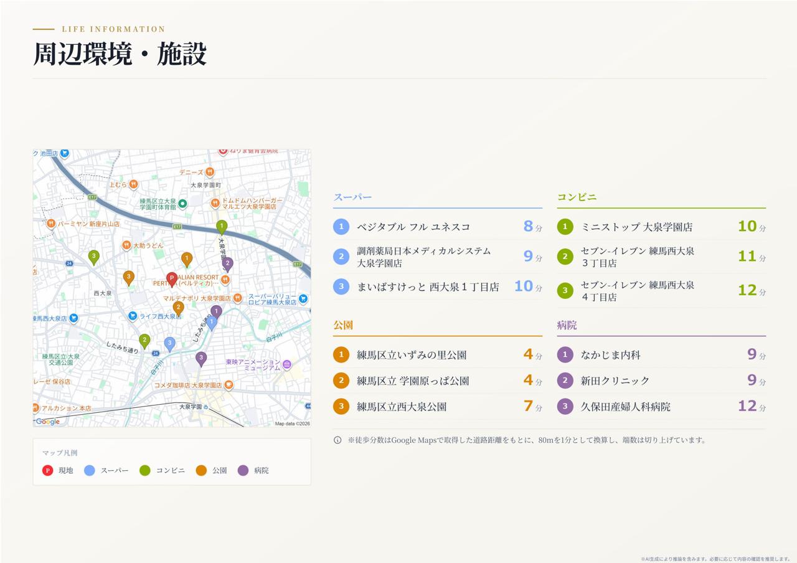
Task: Click the アルカション 本店 restaurant icon
Action: [x=35, y=408]
